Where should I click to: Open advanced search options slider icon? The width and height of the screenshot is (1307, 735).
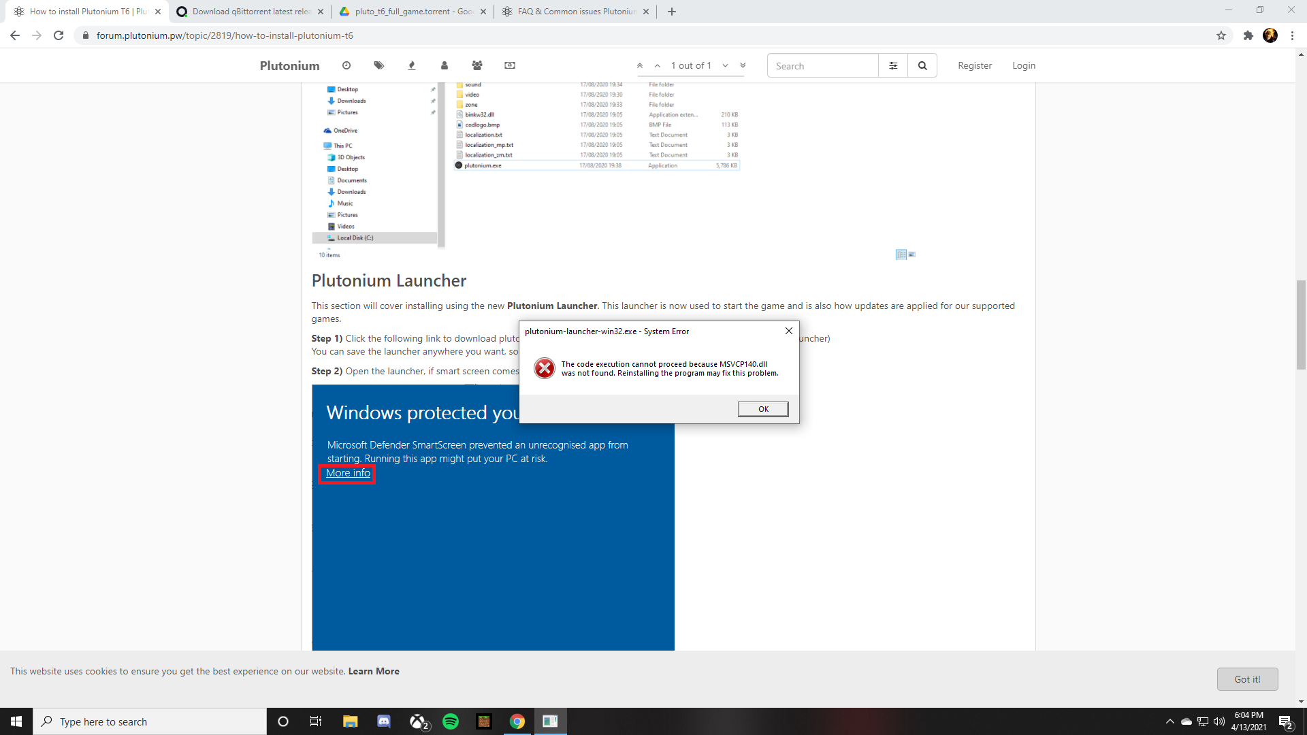[893, 65]
